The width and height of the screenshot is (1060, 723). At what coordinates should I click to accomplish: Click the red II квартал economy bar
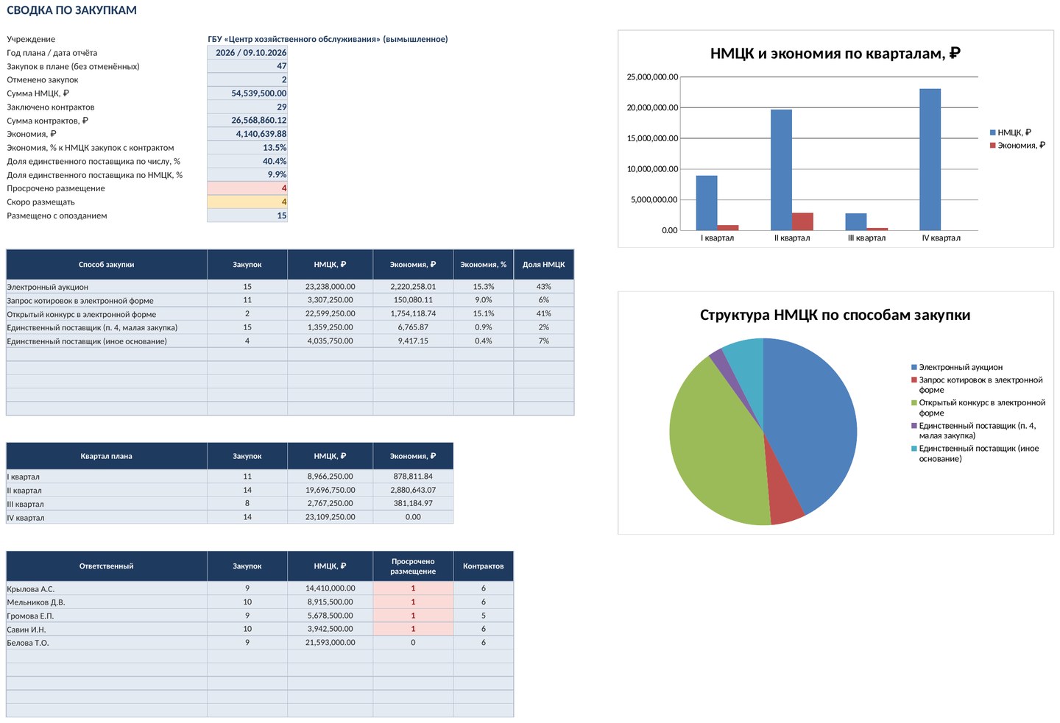803,221
